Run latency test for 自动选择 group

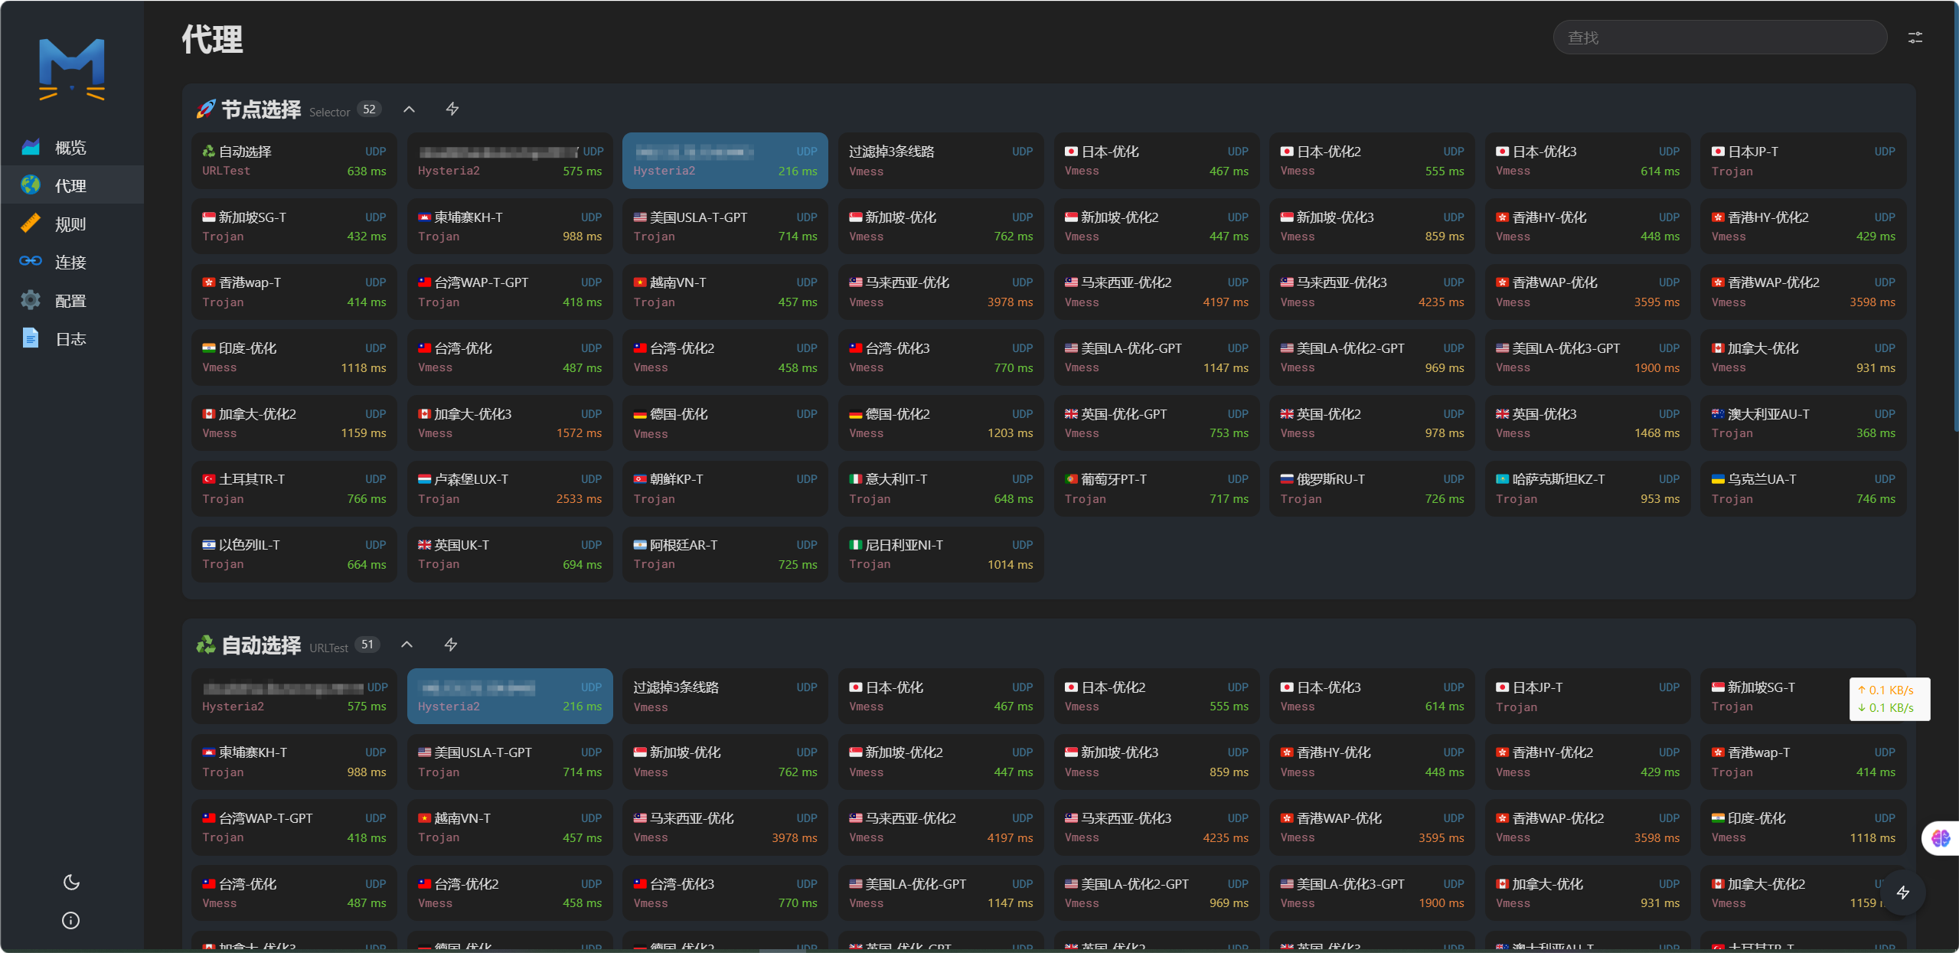(451, 645)
